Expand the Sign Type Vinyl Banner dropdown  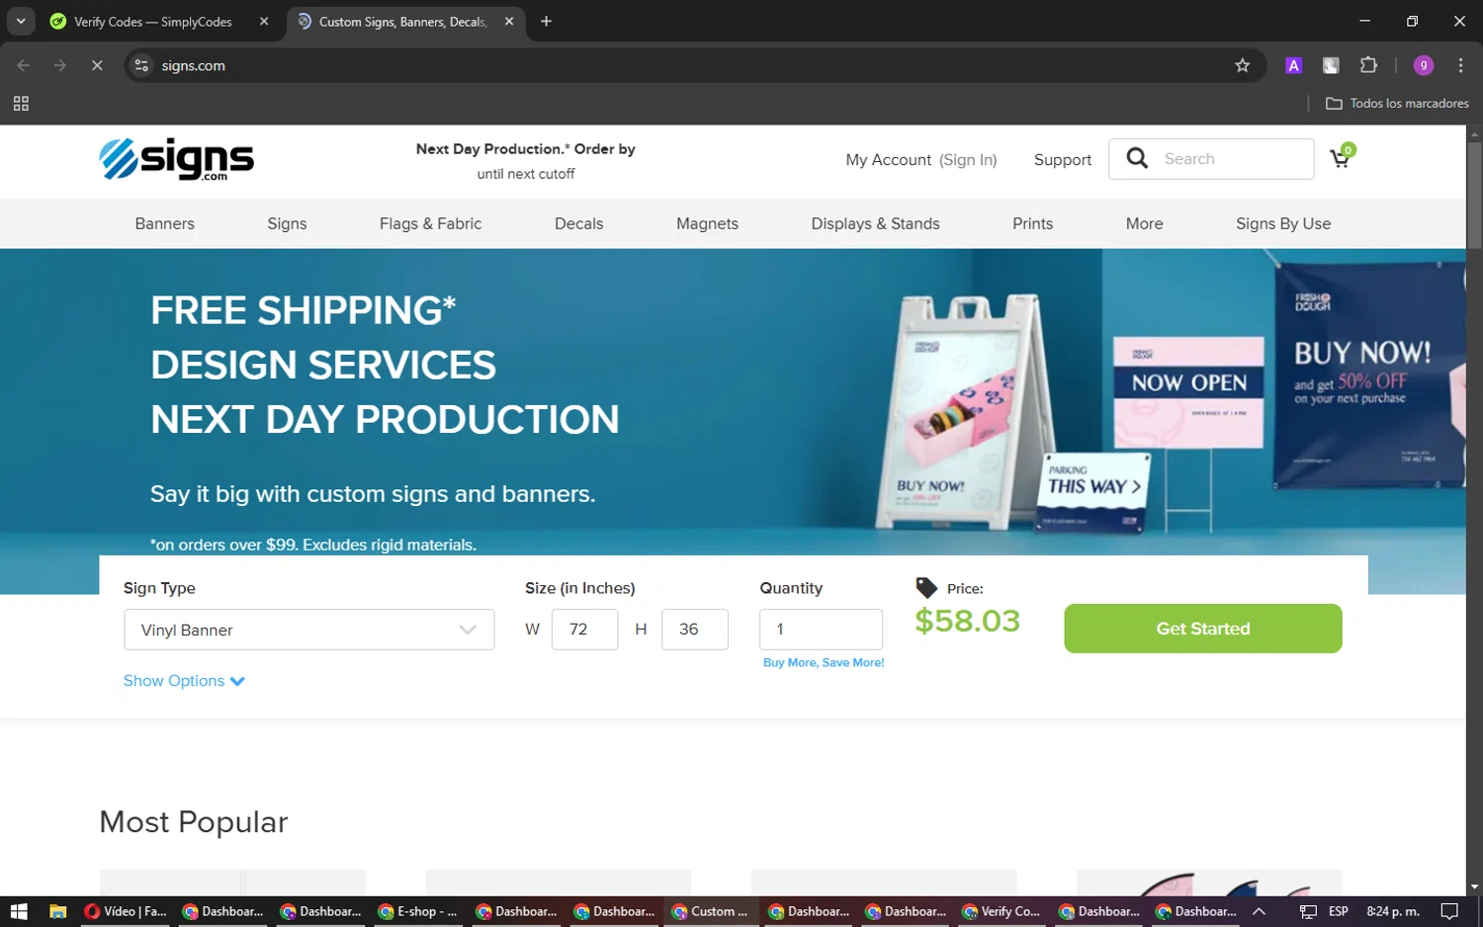coord(309,630)
